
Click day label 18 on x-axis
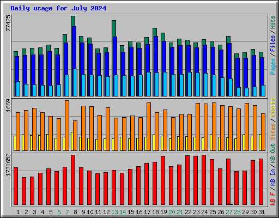155,212
